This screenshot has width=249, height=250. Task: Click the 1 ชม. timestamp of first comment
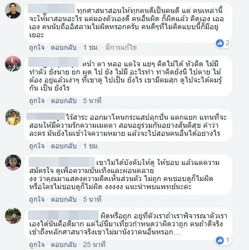click(91, 47)
